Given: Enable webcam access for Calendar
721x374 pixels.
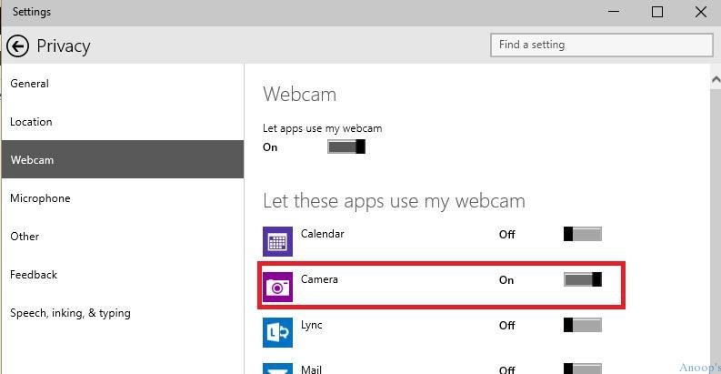Looking at the screenshot, I should pyautogui.click(x=583, y=234).
